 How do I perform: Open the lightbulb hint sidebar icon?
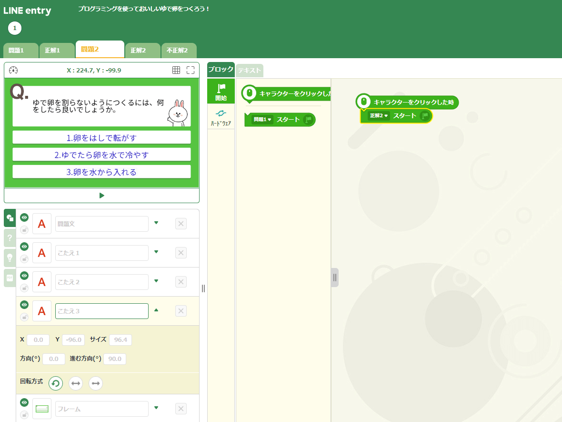pyautogui.click(x=10, y=257)
